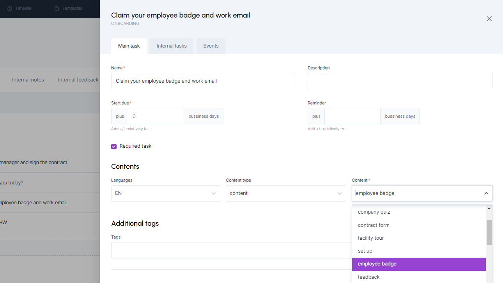
Task: Toggle the Reminder plus prefix
Action: [316, 116]
